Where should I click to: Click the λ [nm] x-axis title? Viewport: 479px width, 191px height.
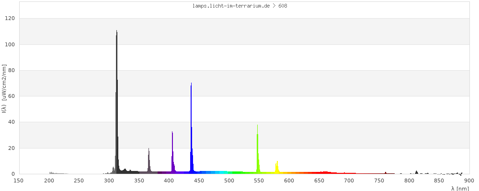tap(460, 189)
